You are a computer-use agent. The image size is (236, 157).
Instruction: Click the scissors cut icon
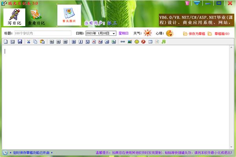click(x=29, y=42)
